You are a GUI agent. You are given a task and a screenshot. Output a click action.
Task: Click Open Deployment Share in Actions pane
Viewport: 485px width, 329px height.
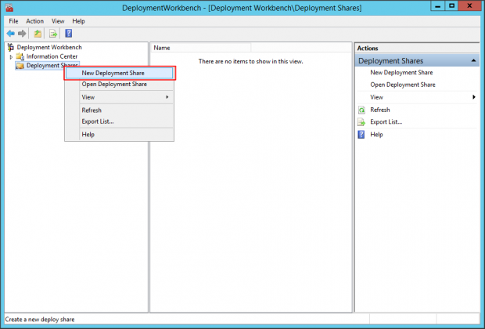(x=403, y=85)
